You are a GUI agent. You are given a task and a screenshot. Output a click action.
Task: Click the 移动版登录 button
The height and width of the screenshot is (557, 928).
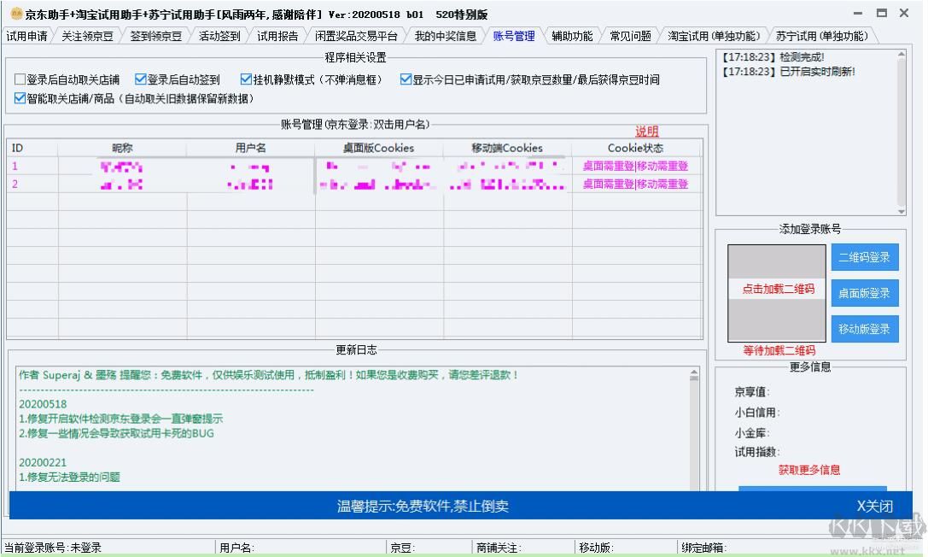click(x=865, y=329)
